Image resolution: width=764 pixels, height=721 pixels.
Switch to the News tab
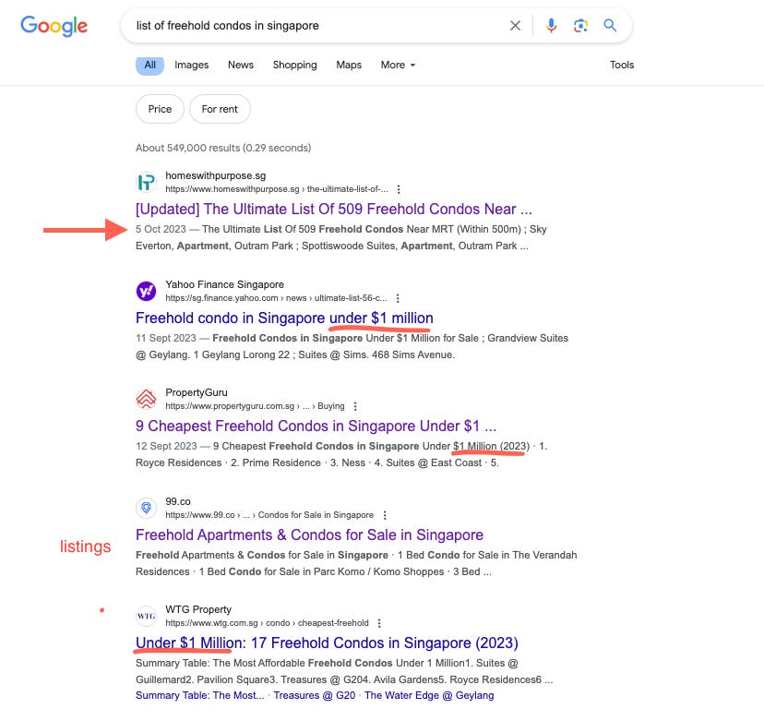[241, 65]
